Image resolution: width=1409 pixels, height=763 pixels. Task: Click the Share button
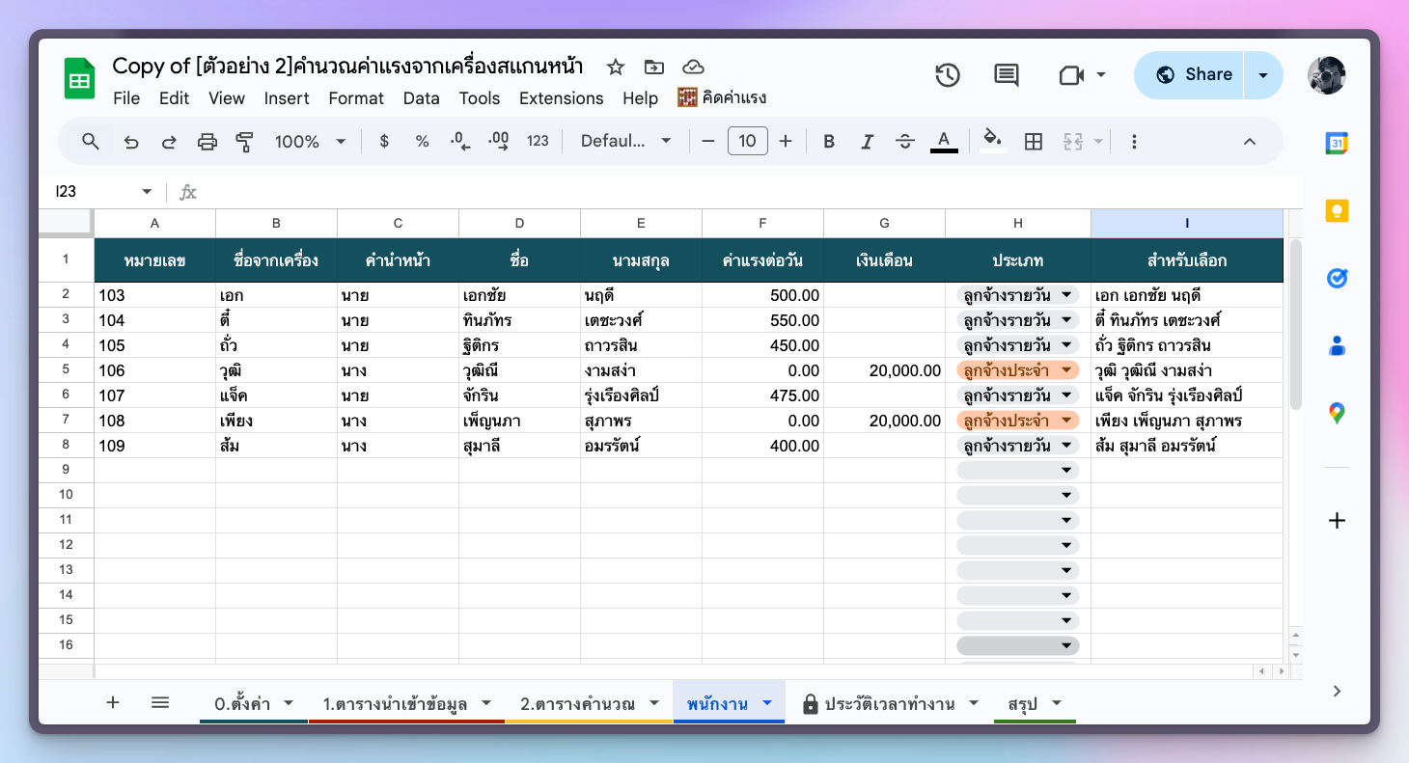(1202, 73)
